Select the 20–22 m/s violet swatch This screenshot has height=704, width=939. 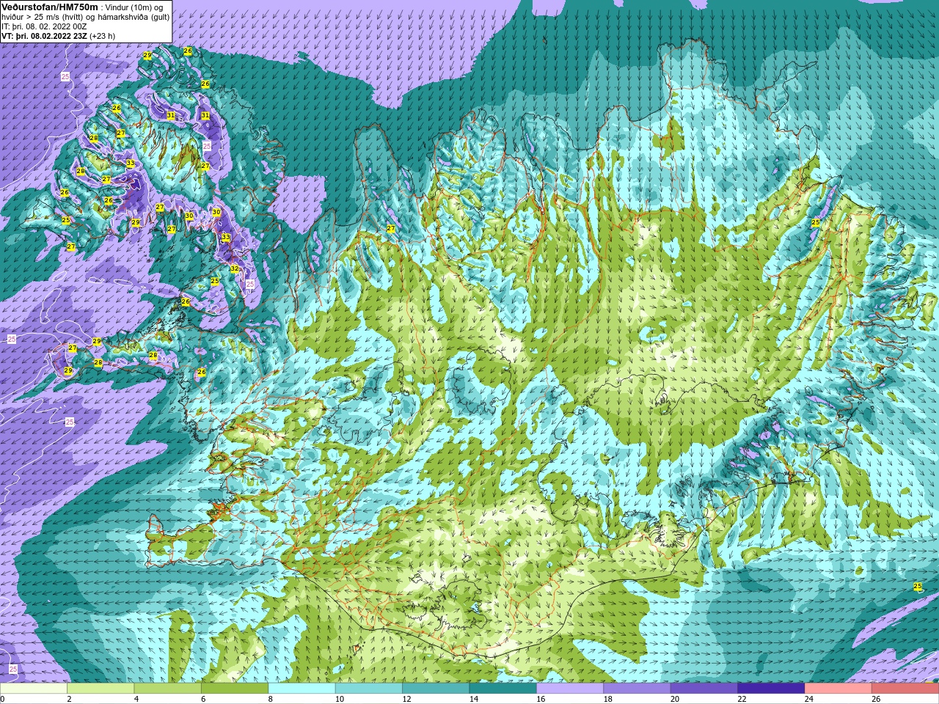(704, 689)
